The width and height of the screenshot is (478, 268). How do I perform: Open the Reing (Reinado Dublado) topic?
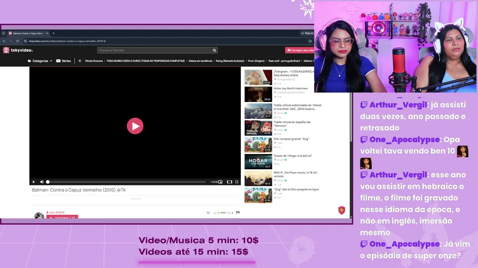pos(230,61)
